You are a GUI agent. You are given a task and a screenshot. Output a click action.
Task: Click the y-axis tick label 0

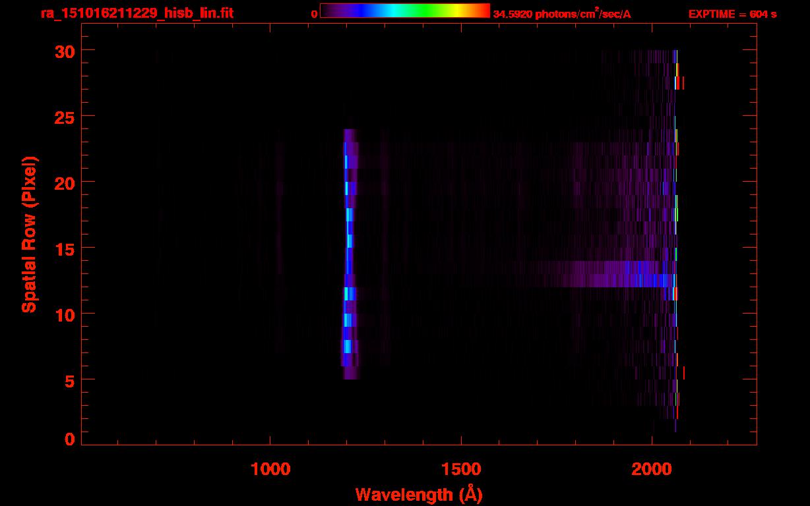pyautogui.click(x=69, y=439)
